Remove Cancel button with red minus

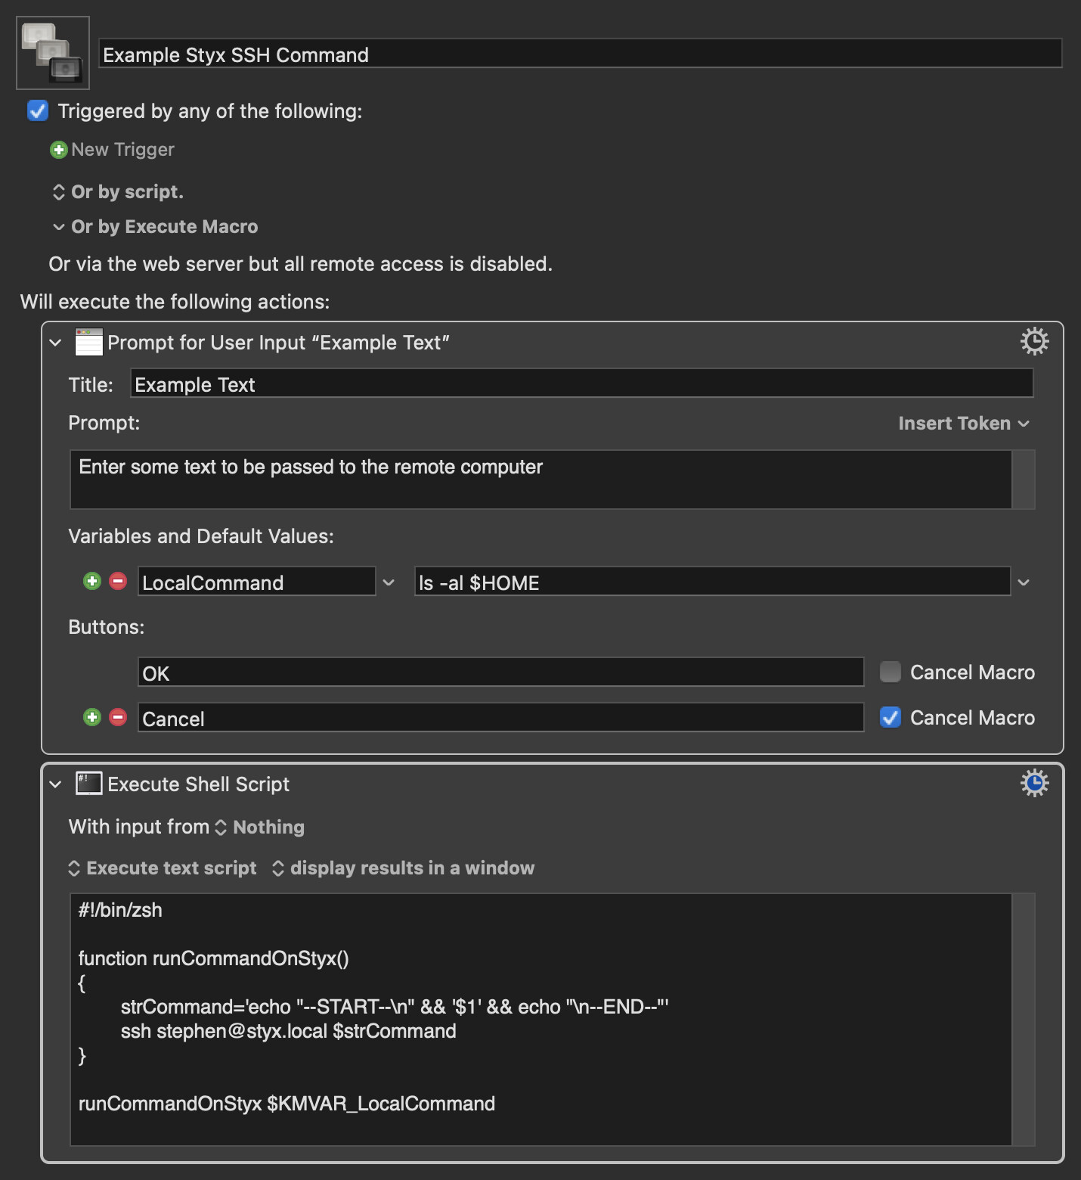click(x=118, y=717)
